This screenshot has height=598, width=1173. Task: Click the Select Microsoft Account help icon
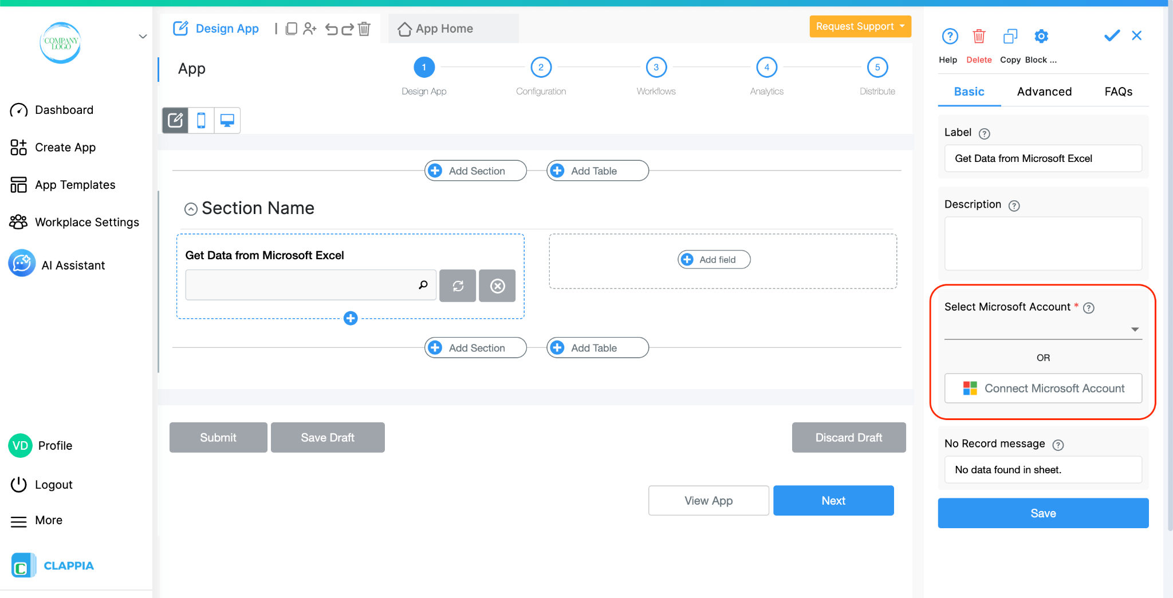(x=1089, y=308)
